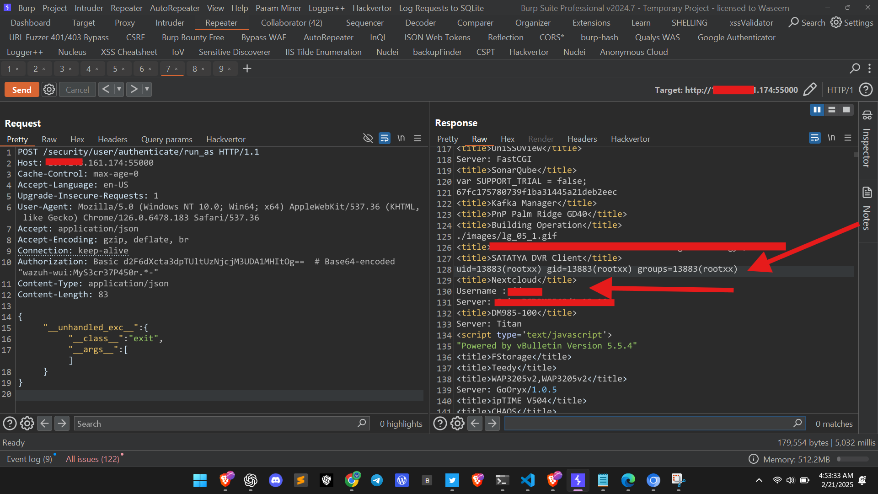Open the Project menu
The image size is (878, 494).
pyautogui.click(x=55, y=8)
